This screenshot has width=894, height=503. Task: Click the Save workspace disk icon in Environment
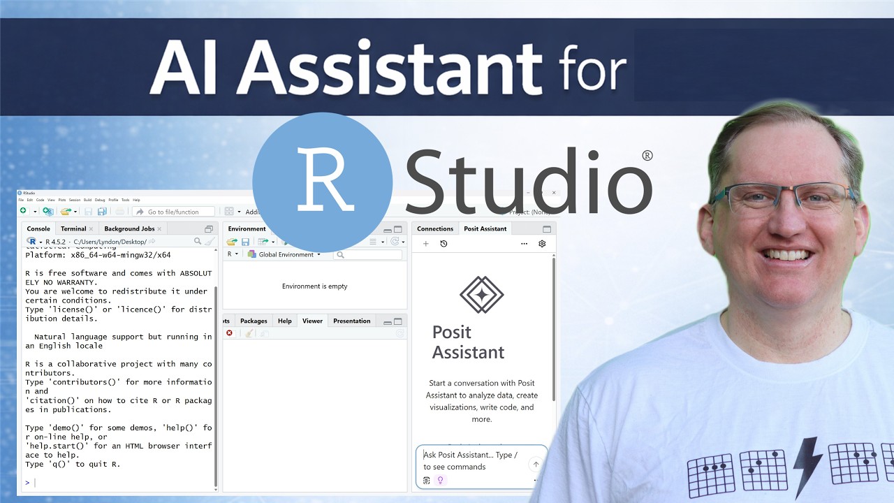click(245, 242)
